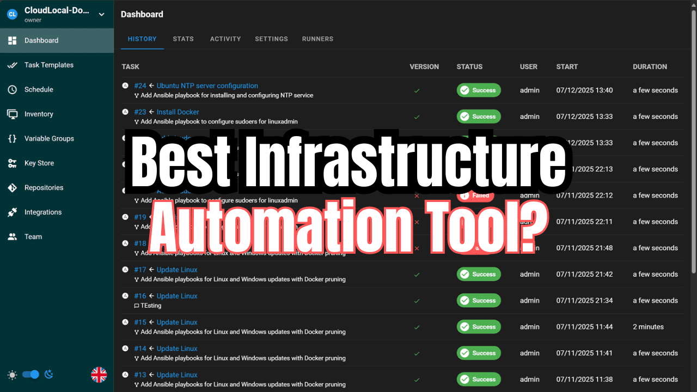Open the Integrations section
The image size is (697, 392).
[42, 212]
